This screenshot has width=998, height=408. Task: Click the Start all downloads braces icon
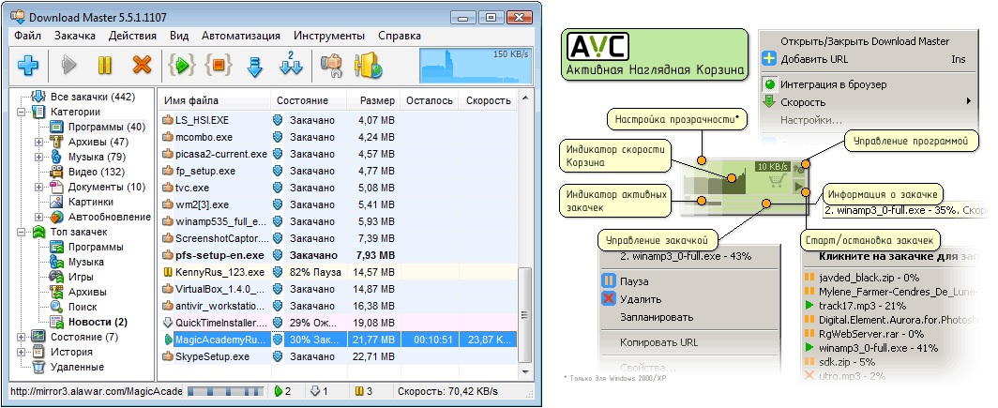coord(181,65)
